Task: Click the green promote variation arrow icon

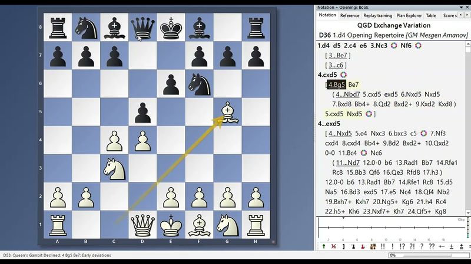Action: pos(324,246)
